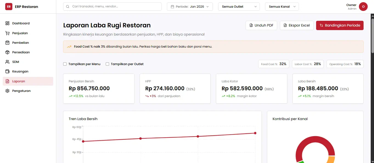Image resolution: width=374 pixels, height=163 pixels.
Task: Click the Owner Admin user label
Action: tap(351, 7)
